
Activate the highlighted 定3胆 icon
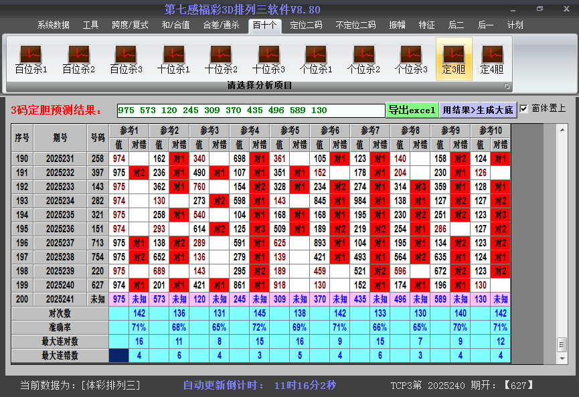coord(454,59)
